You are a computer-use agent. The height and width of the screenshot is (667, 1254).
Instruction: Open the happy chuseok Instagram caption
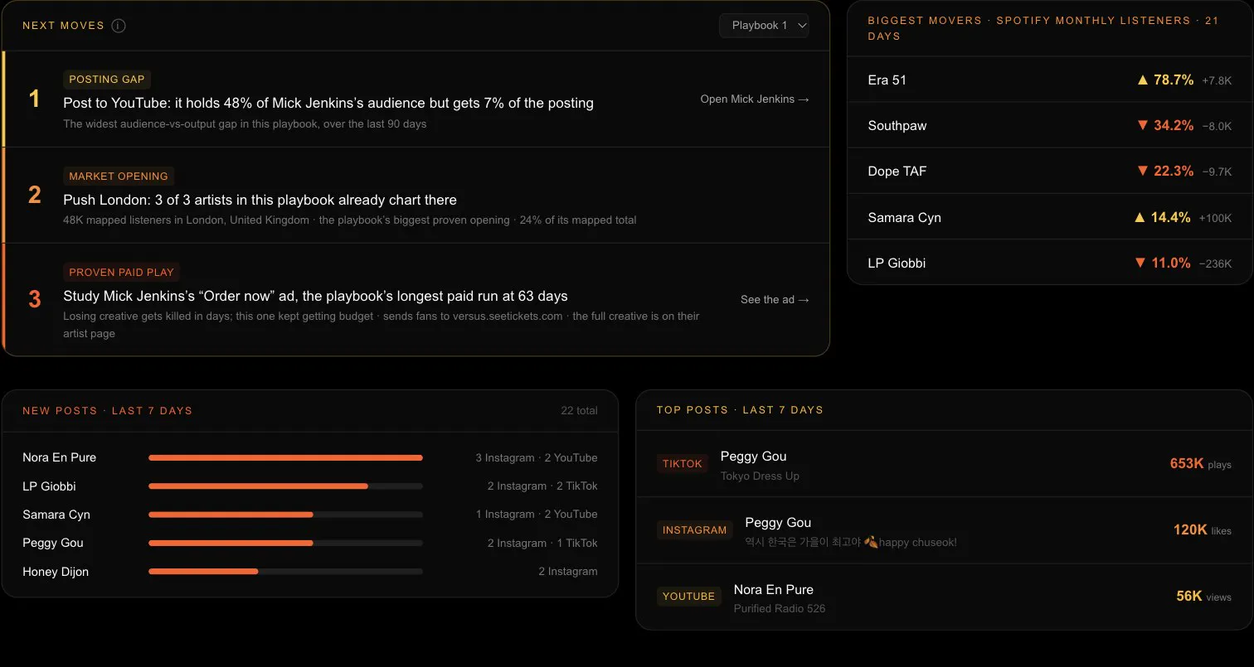coord(851,543)
